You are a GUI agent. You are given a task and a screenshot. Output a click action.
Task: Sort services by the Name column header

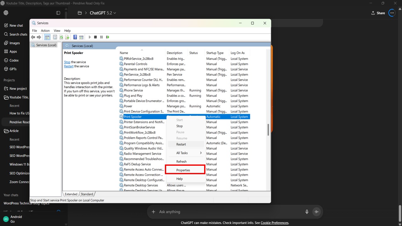pyautogui.click(x=124, y=53)
